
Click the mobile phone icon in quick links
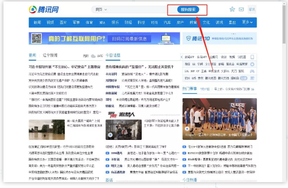click(x=253, y=57)
